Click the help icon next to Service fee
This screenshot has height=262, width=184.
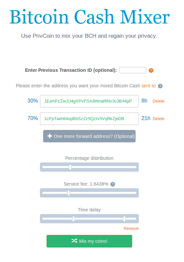click(x=113, y=184)
